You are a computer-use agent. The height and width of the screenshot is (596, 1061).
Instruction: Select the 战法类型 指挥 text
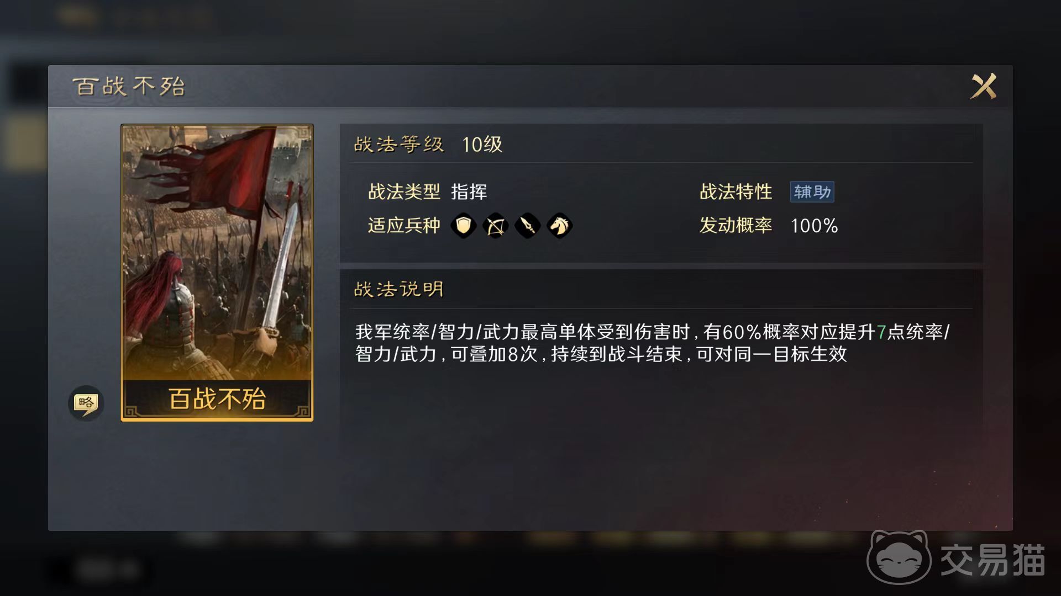pos(428,192)
